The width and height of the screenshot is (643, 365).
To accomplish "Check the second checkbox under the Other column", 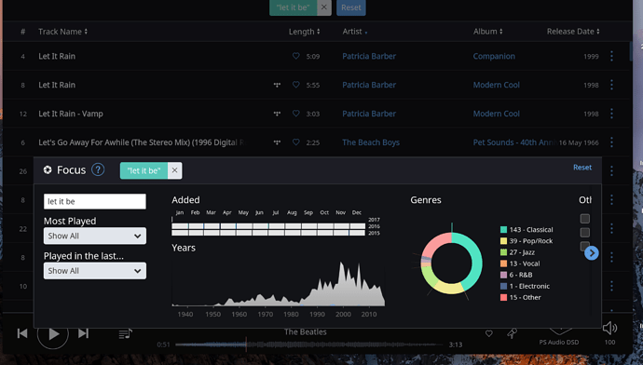I will [x=585, y=233].
